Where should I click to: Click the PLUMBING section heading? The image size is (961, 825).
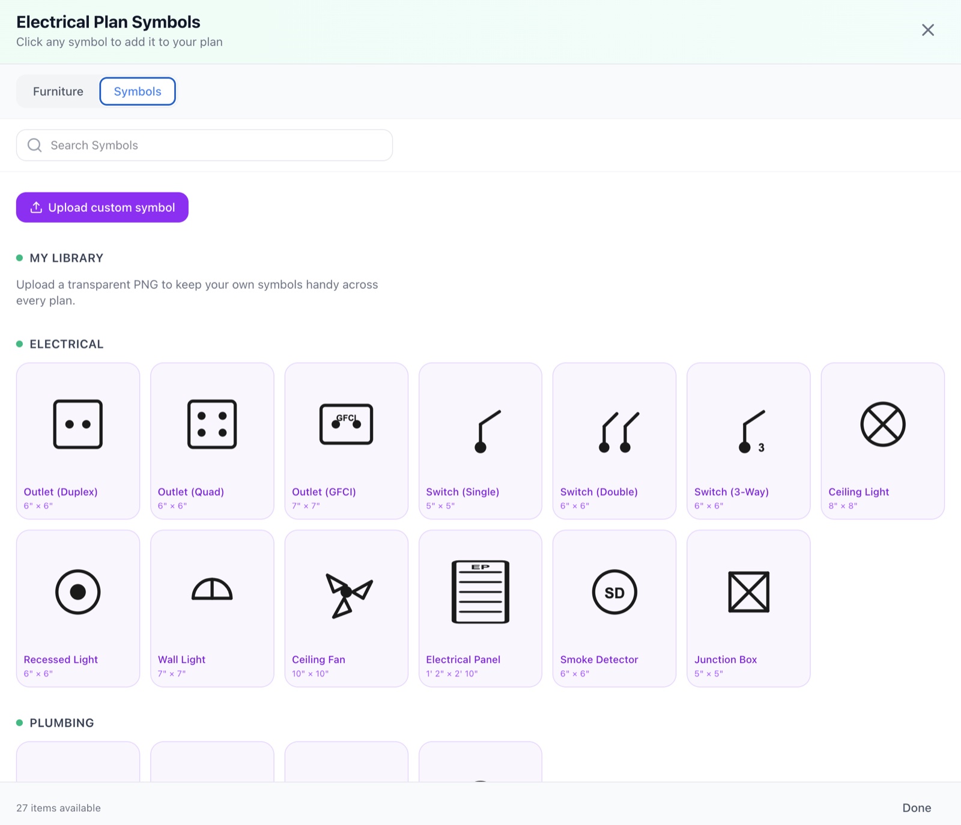tap(62, 723)
